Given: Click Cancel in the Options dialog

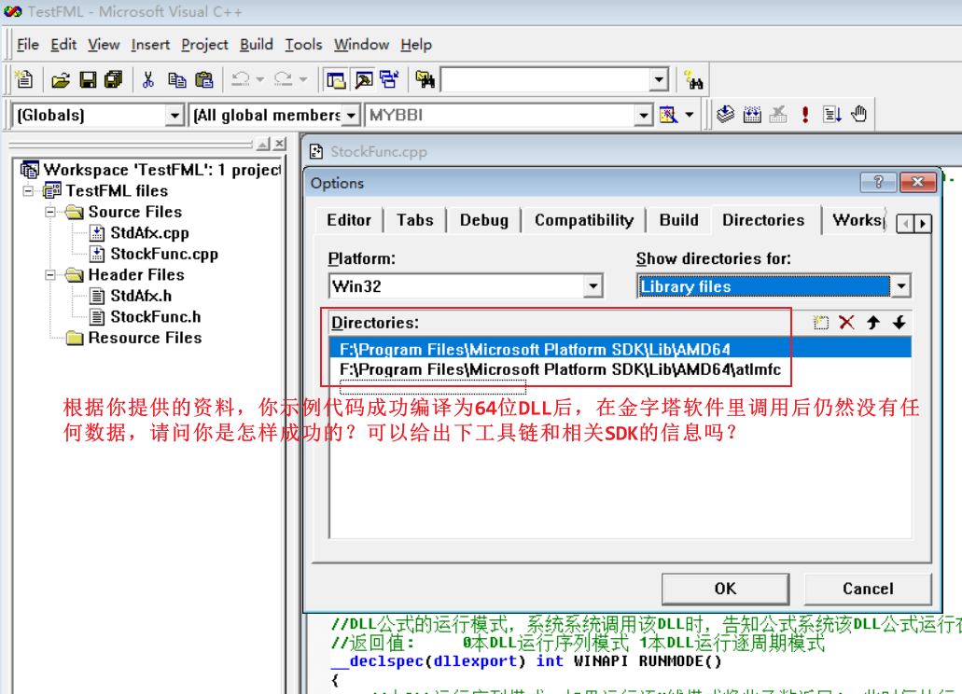Looking at the screenshot, I should [x=868, y=589].
